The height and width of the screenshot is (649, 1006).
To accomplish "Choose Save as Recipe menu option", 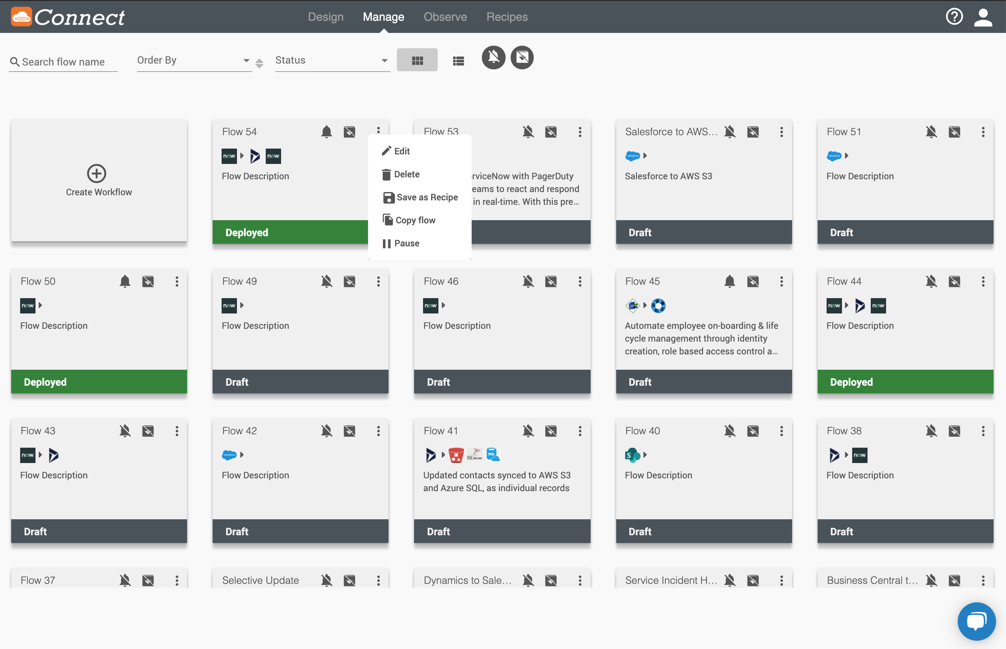I will point(420,197).
